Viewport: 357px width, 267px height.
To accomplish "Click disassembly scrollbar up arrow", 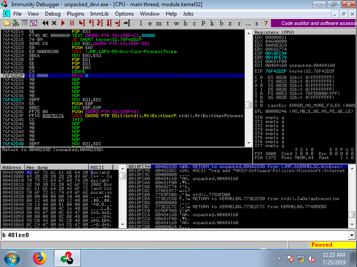I will point(249,33).
